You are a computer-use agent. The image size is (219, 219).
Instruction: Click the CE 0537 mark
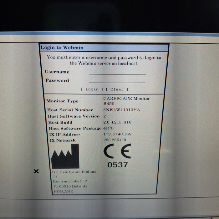(117, 155)
